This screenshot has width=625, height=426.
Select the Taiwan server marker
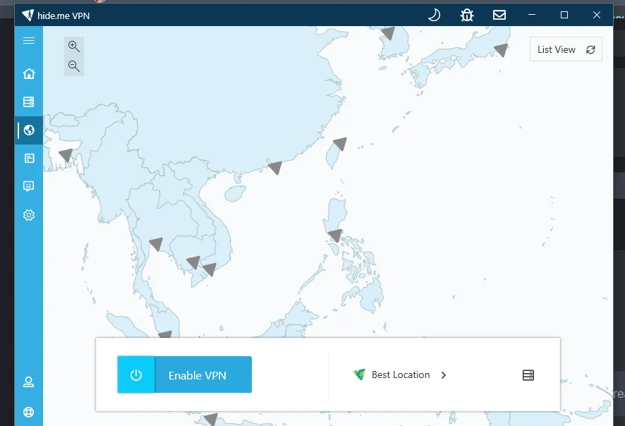[341, 145]
